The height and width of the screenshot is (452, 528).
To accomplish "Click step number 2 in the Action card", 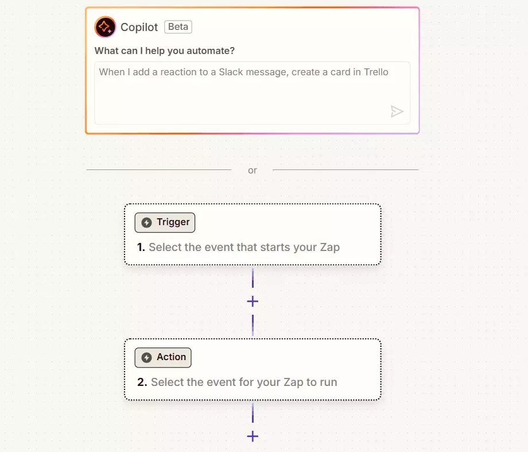I will tap(142, 382).
